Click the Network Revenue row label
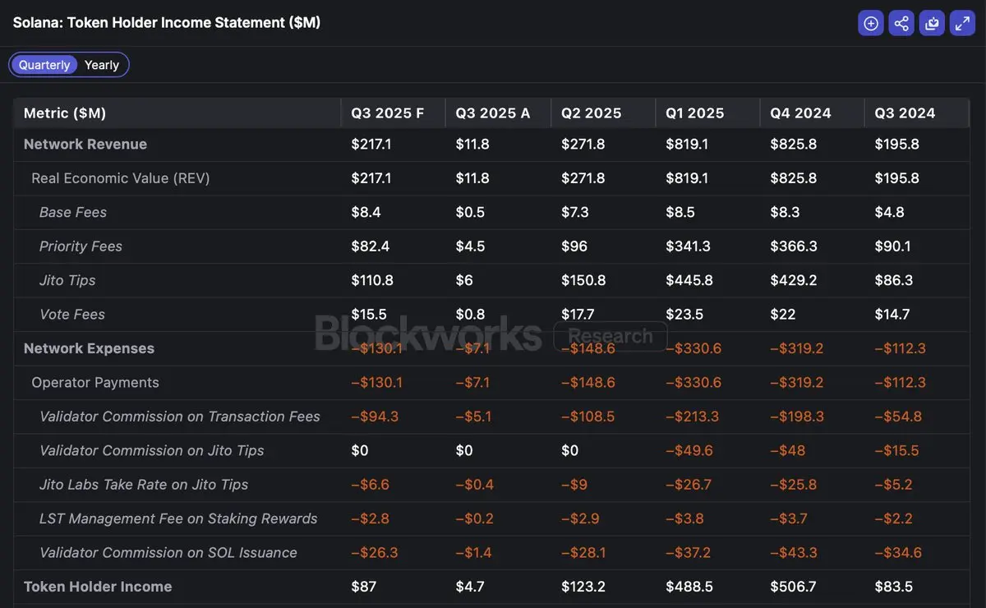986x608 pixels. [x=85, y=144]
